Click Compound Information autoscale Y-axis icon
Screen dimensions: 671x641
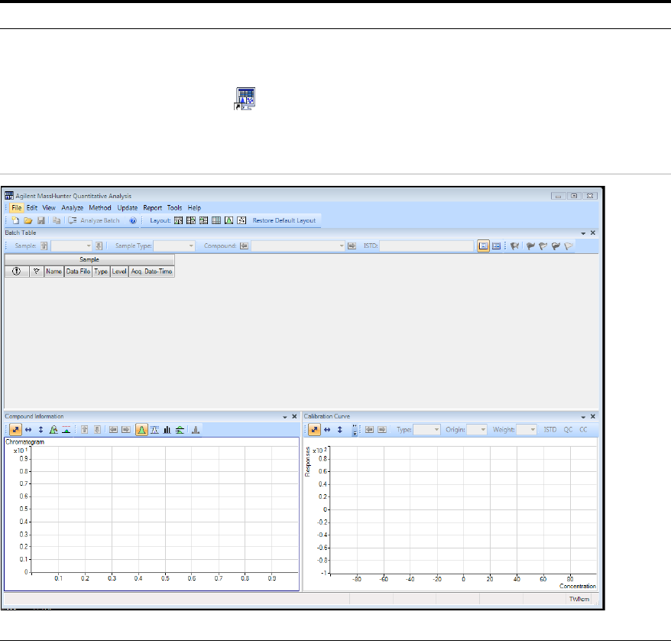[x=41, y=429]
